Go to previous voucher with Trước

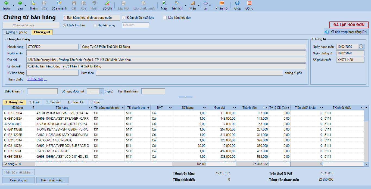point(6,5)
